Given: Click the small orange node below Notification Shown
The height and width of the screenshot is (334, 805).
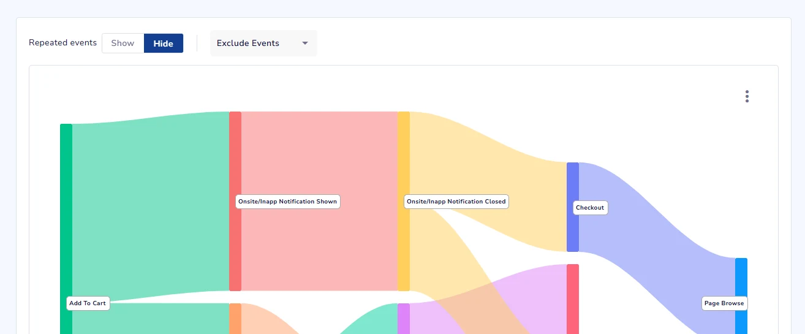Looking at the screenshot, I should [235, 318].
